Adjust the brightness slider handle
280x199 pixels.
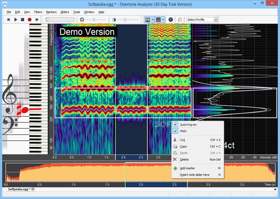coord(94,19)
